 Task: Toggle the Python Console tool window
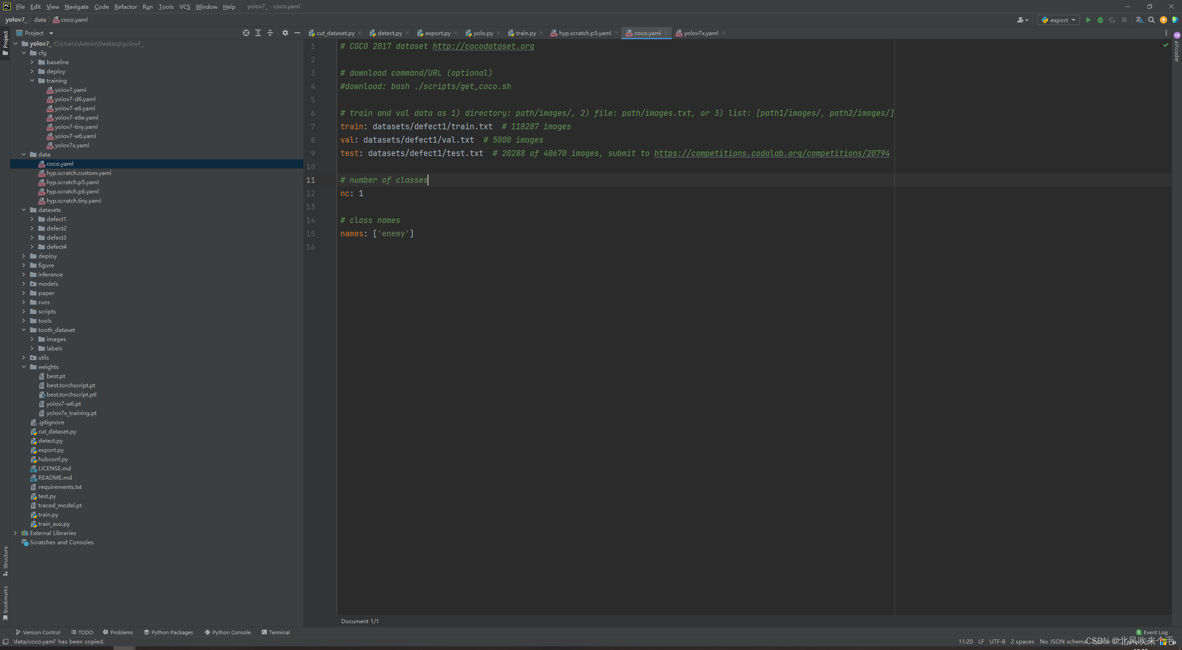point(228,632)
